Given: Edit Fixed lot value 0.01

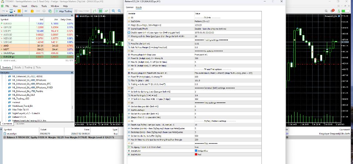Looking at the screenshot, I should point(228,44).
